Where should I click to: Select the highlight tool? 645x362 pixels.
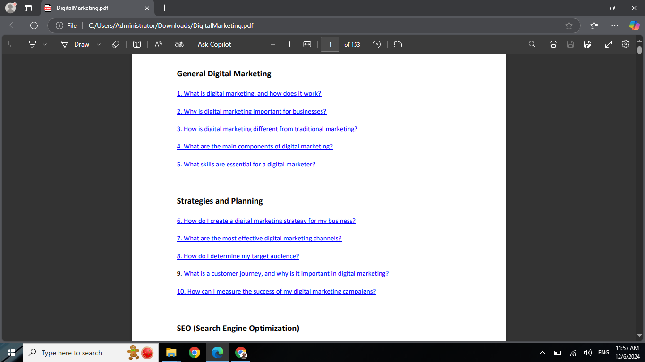(x=32, y=44)
